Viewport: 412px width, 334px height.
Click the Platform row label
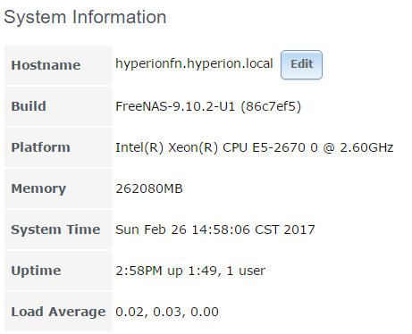point(41,147)
